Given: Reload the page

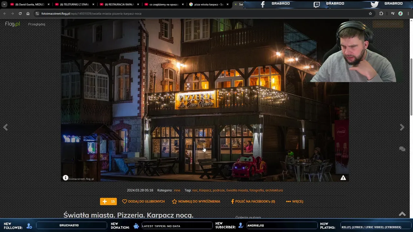Looking at the screenshot, I should (x=20, y=14).
